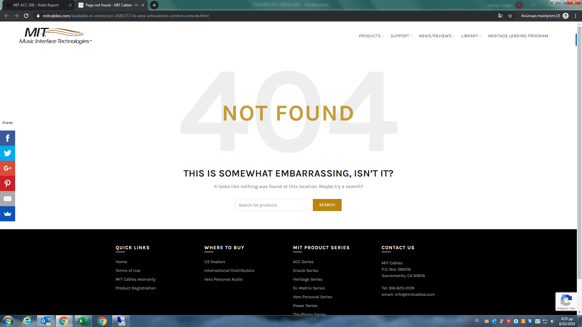Open taskbar clock 4:23 date
The image size is (582, 327).
567,321
